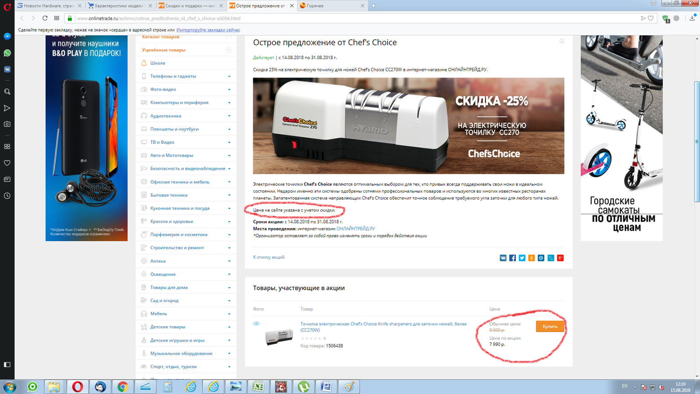Image resolution: width=700 pixels, height=394 pixels.
Task: Quick view product eye icon
Action: (x=256, y=324)
